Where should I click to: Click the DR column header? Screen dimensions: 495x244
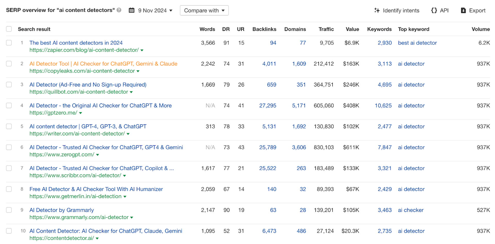226,29
